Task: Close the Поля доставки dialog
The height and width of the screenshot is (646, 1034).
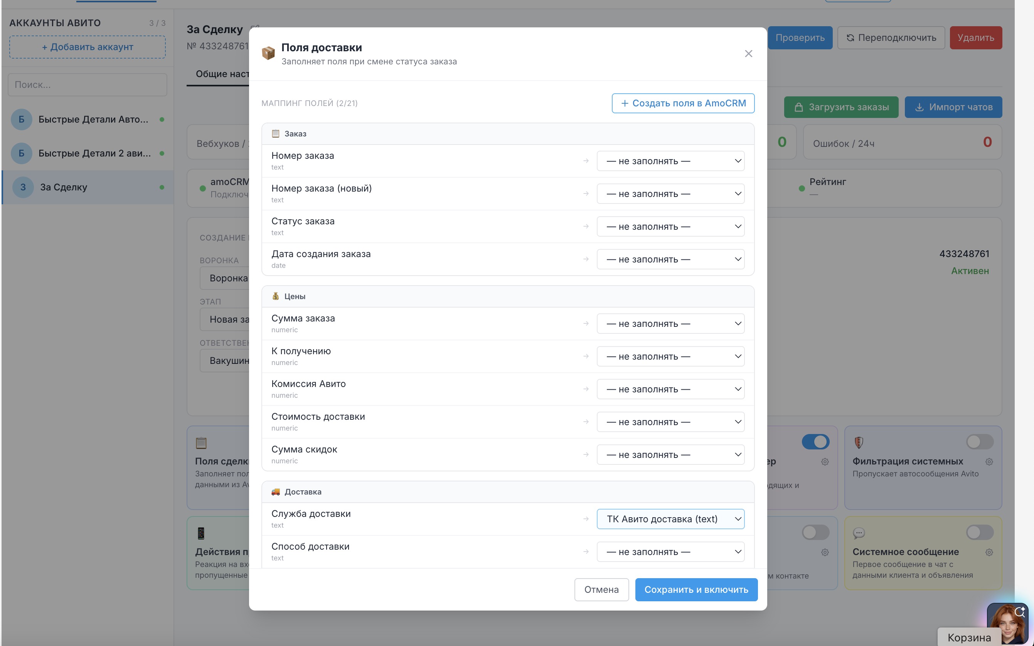Action: click(x=748, y=54)
